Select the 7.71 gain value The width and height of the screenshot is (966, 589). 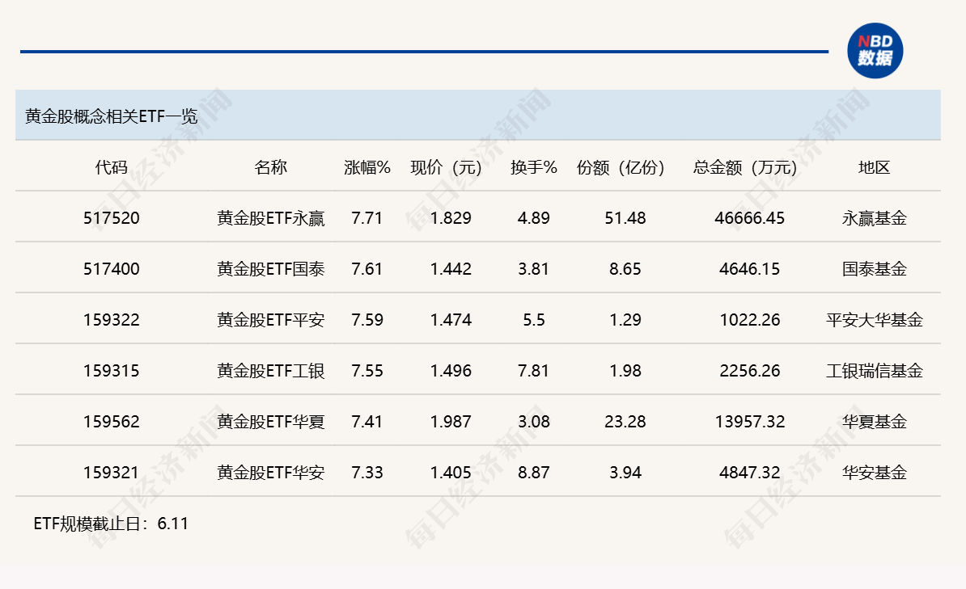click(x=367, y=218)
